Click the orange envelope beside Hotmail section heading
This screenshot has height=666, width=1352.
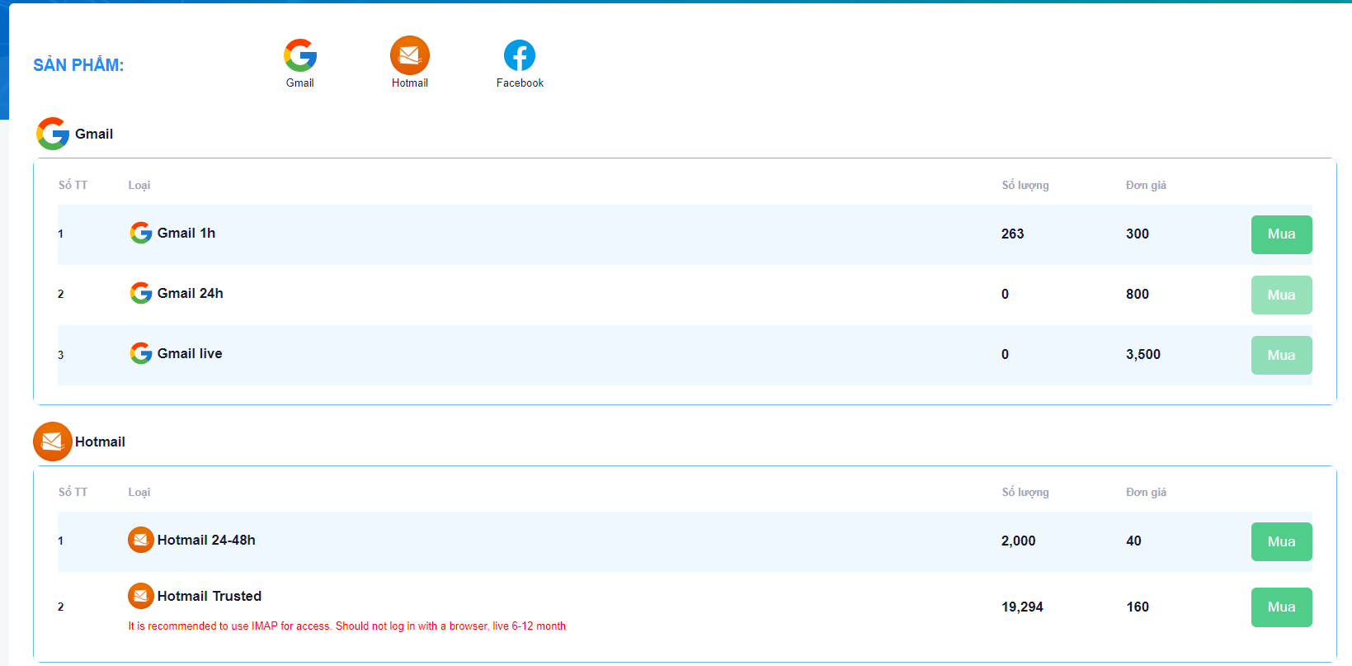coord(53,442)
